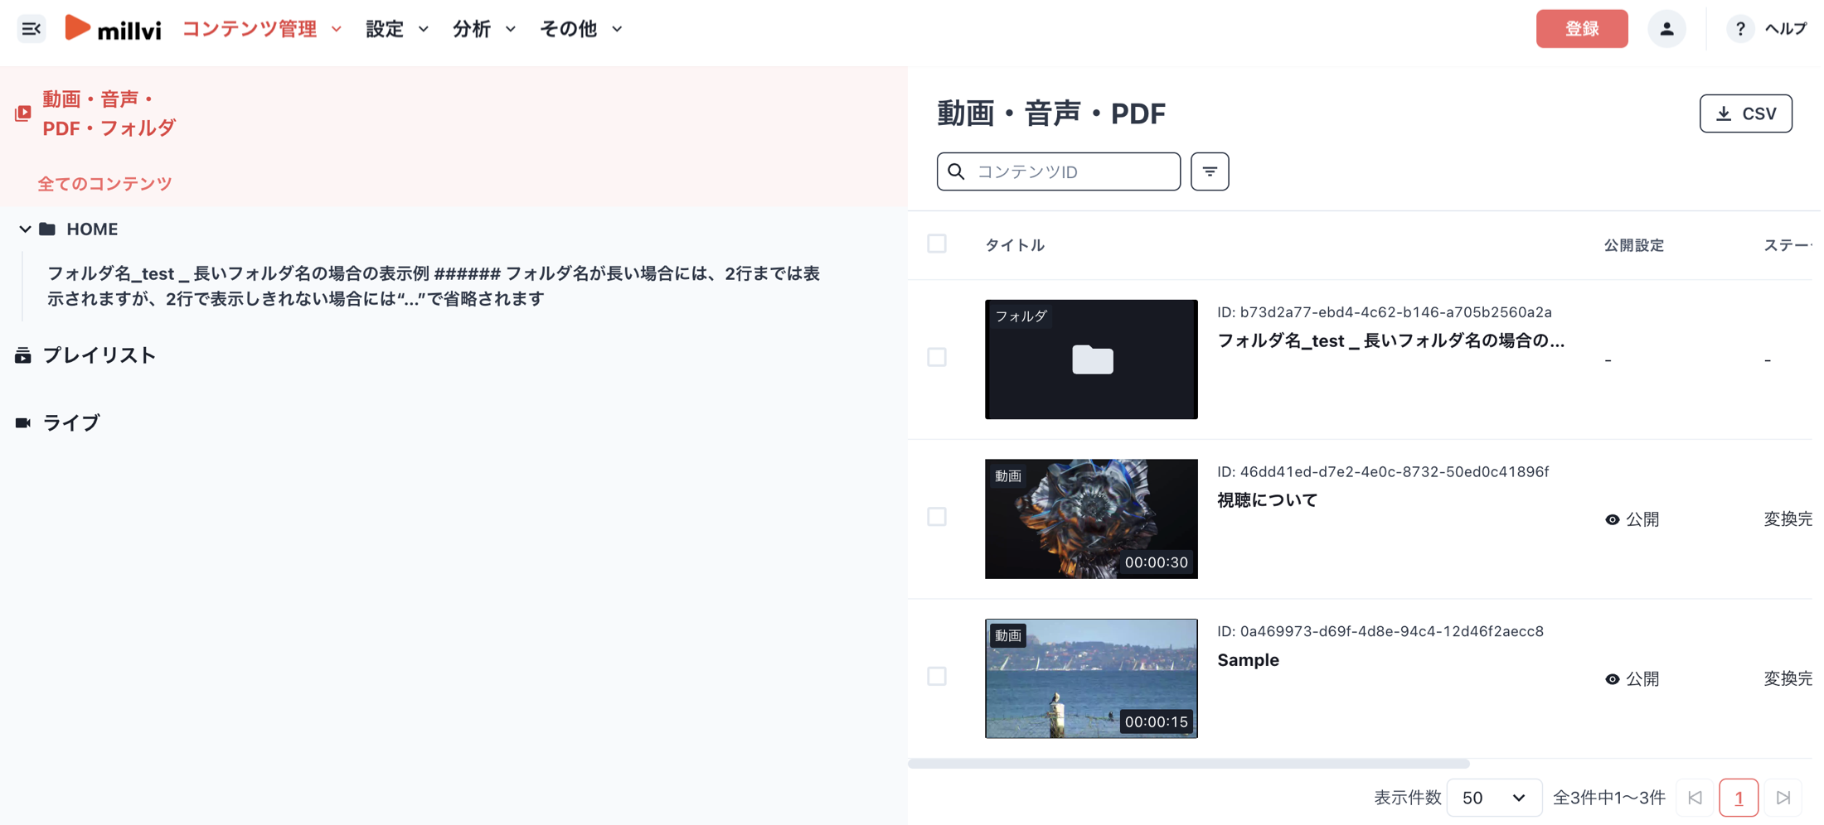
Task: Click ID 0a469973 text
Action: (x=1380, y=632)
